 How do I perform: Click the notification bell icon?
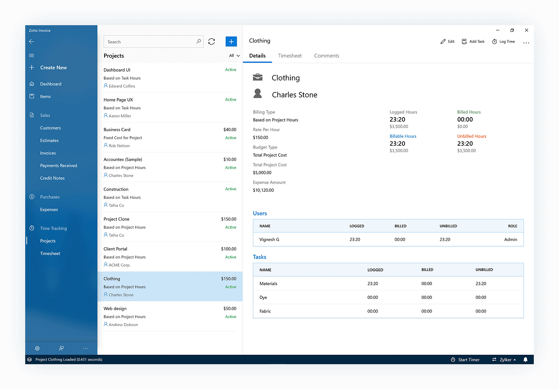[x=525, y=360]
